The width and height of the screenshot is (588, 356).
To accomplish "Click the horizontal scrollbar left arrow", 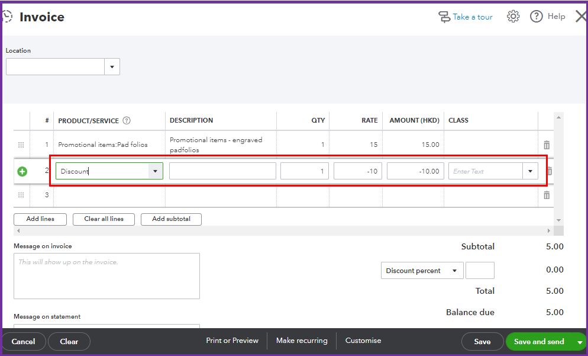I will click(18, 230).
